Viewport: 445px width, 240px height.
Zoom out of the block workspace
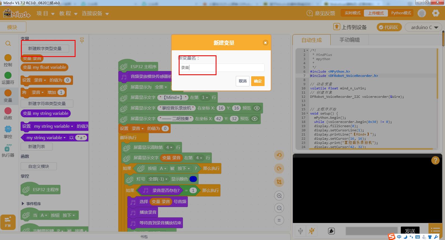[x=279, y=208]
